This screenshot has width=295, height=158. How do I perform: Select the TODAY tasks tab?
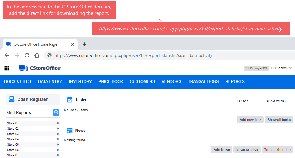(x=242, y=101)
